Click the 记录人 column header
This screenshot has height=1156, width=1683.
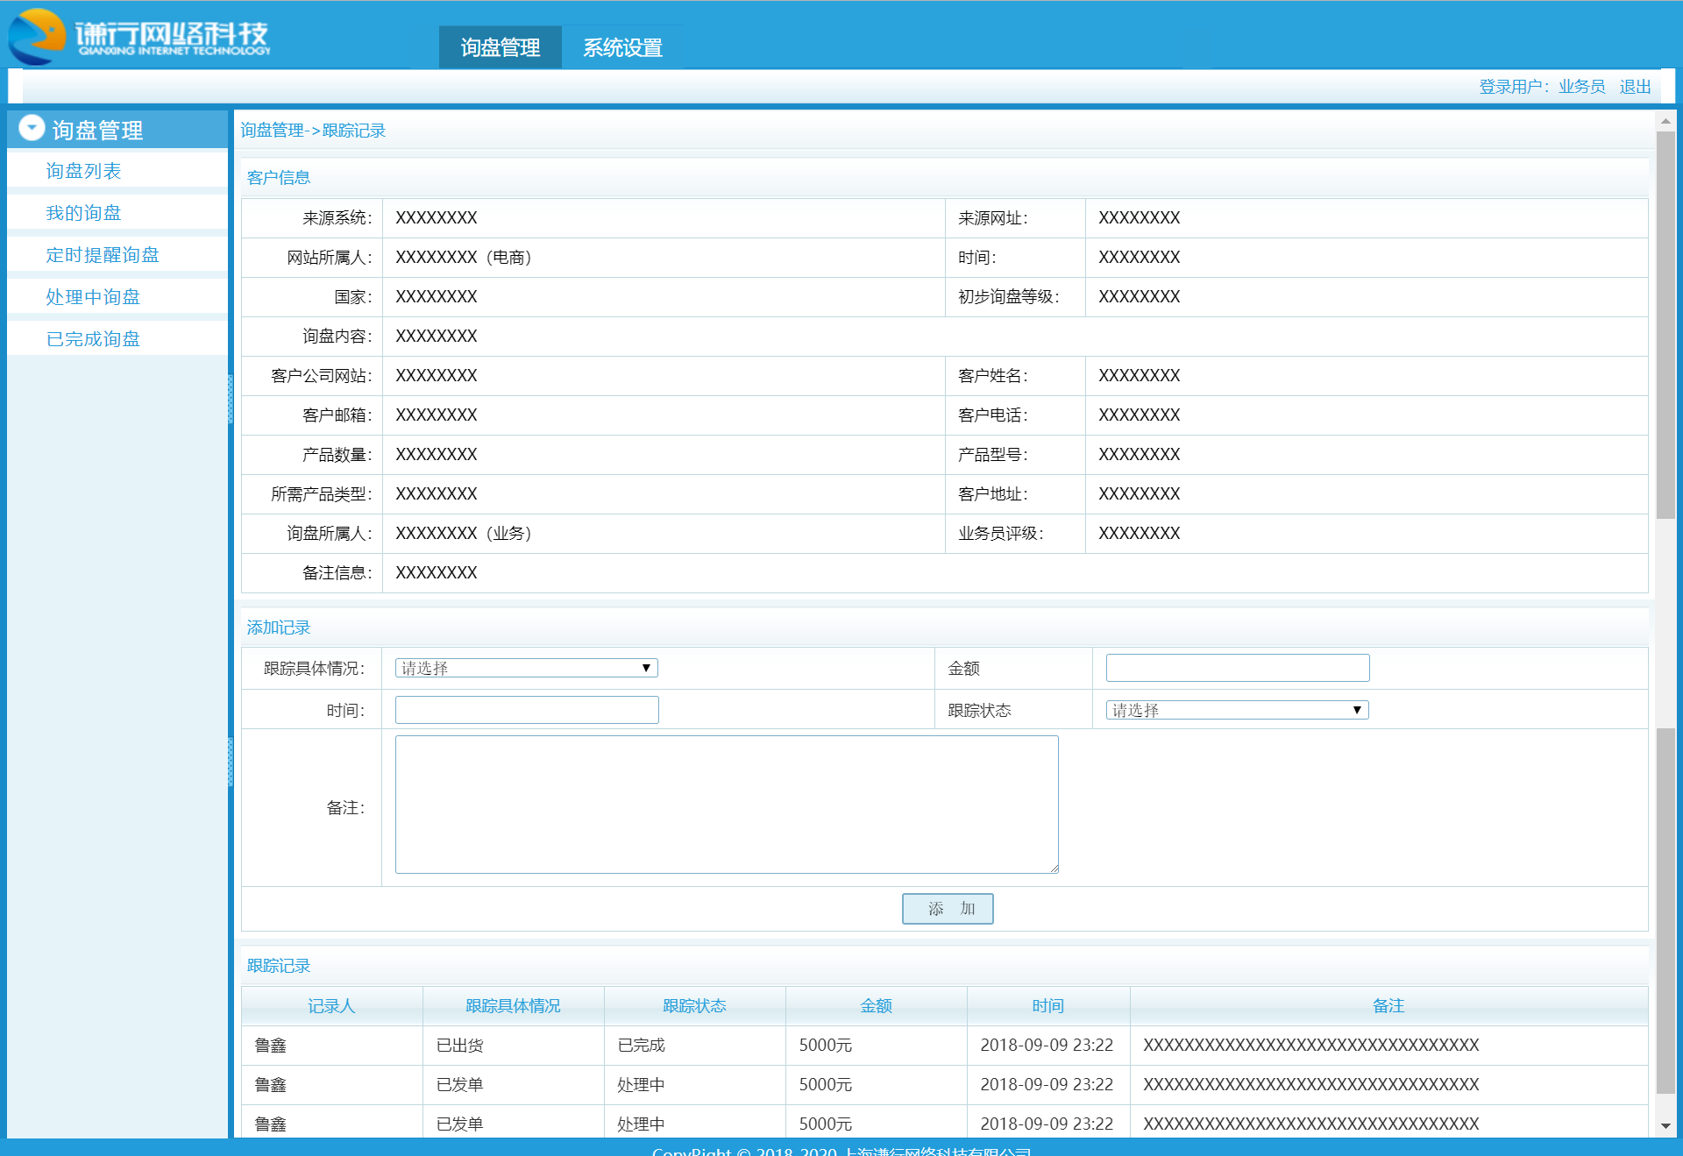[331, 1006]
